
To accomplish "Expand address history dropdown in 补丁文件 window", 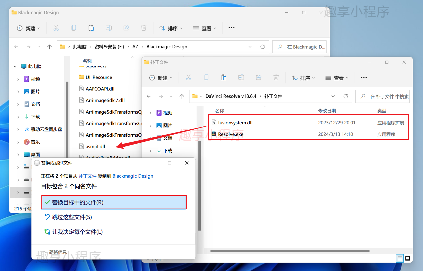I will tap(333, 96).
